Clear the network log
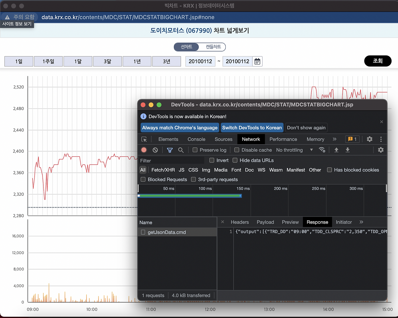 tap(155, 150)
